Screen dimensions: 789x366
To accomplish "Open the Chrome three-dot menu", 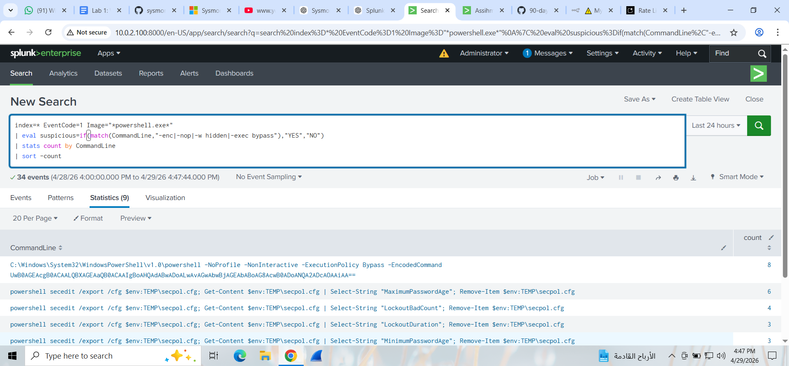I will click(777, 32).
